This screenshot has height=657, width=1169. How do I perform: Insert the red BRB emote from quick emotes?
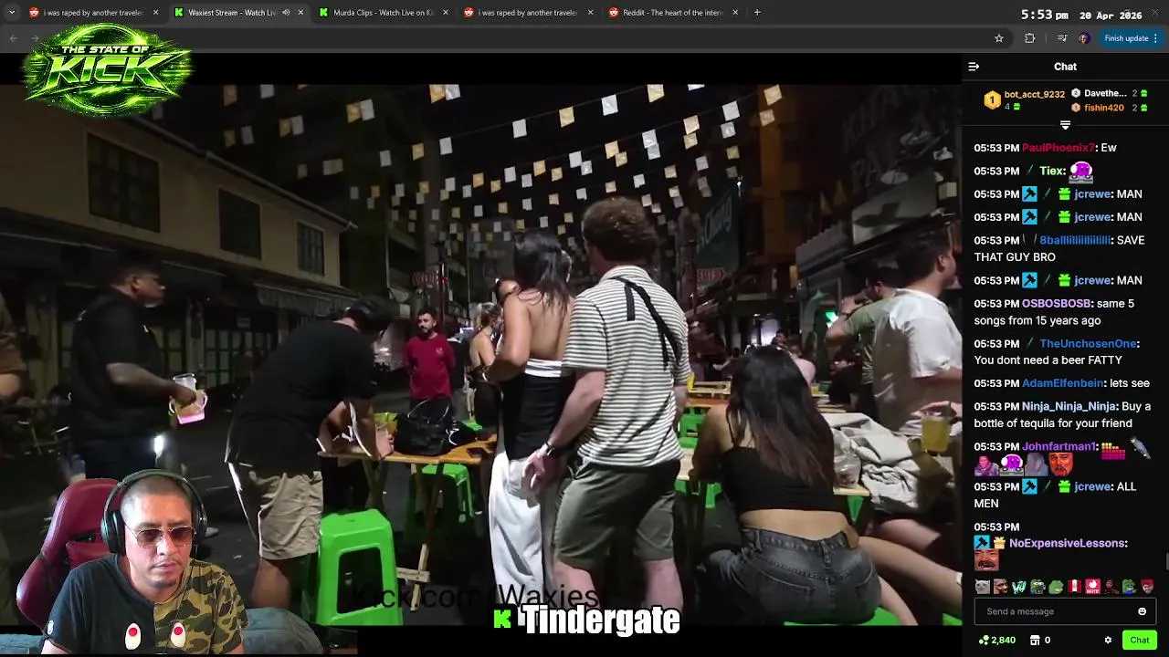[1092, 587]
